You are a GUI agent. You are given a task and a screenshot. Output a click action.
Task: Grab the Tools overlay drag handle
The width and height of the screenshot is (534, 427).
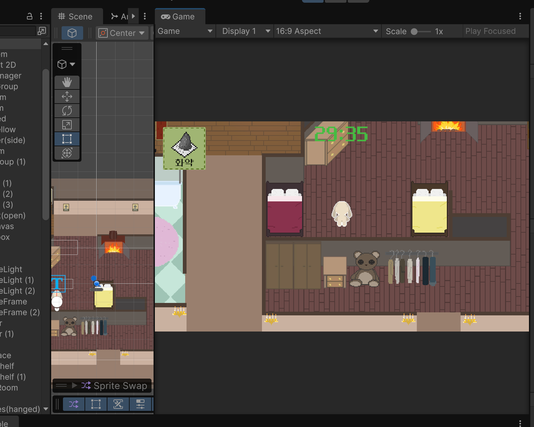coord(67,48)
